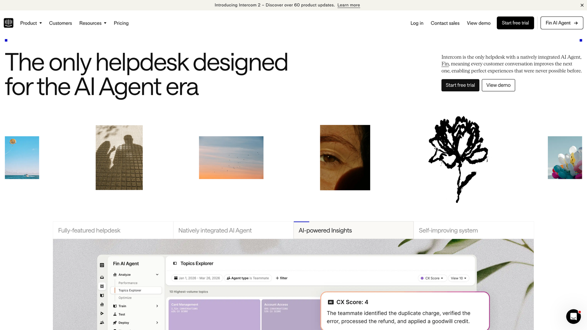This screenshot has width=587, height=330.
Task: Click the AI badge beside CX Score: 4
Action: tap(331, 302)
